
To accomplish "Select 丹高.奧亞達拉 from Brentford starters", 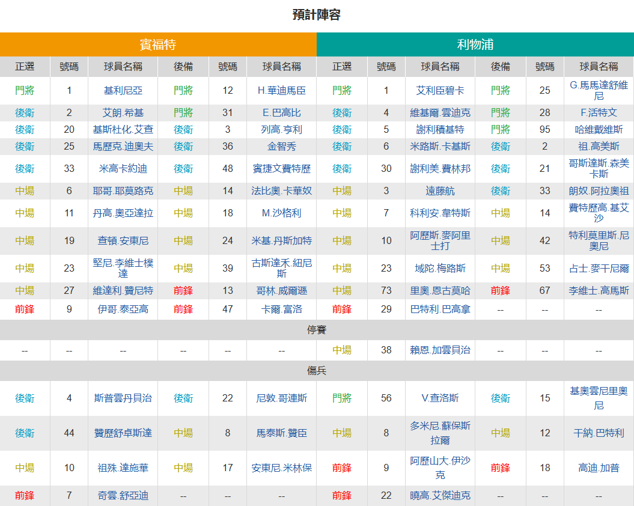I will [x=123, y=213].
